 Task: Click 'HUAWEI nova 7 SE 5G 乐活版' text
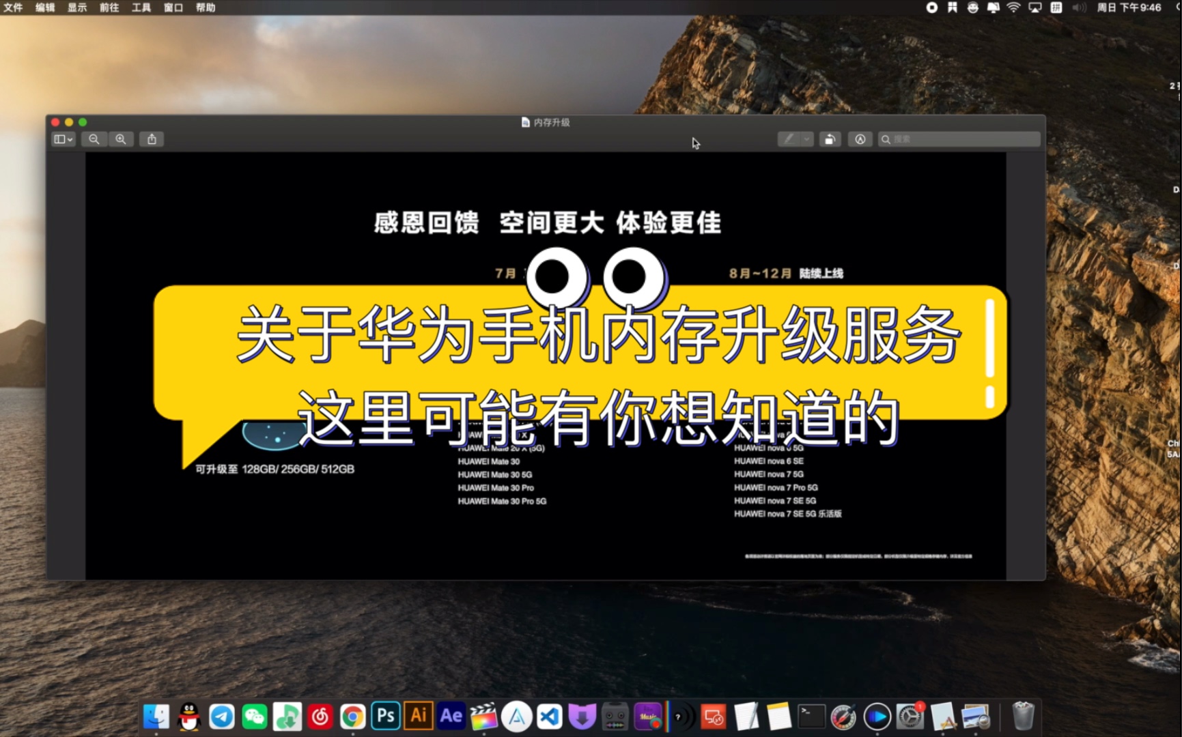(788, 515)
